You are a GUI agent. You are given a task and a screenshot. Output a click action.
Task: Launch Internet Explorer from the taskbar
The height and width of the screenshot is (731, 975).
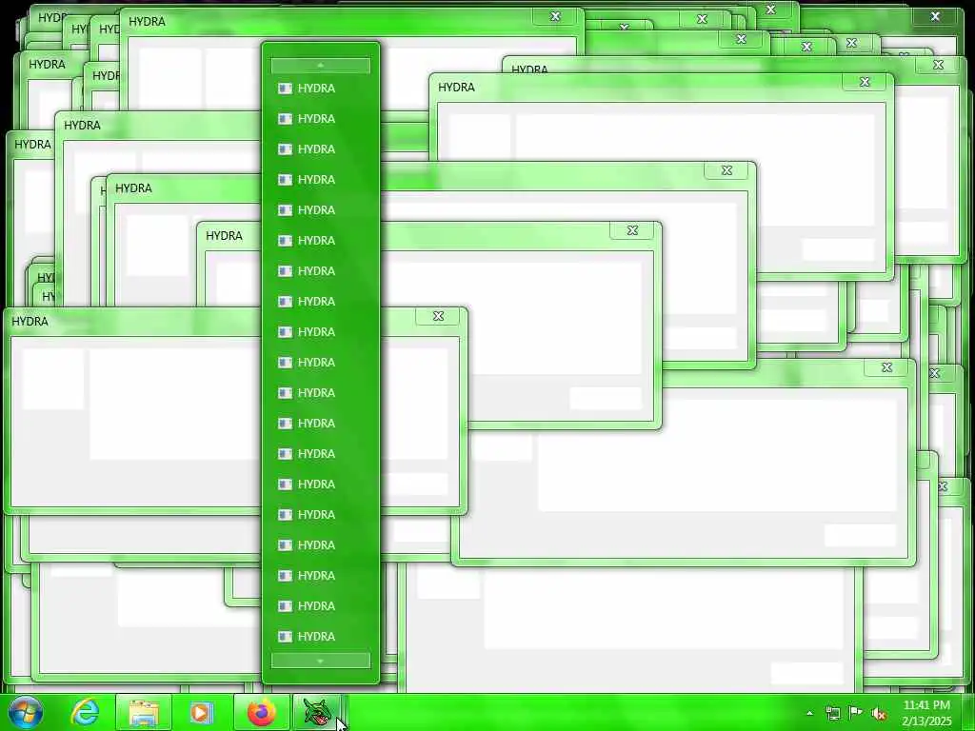point(85,712)
